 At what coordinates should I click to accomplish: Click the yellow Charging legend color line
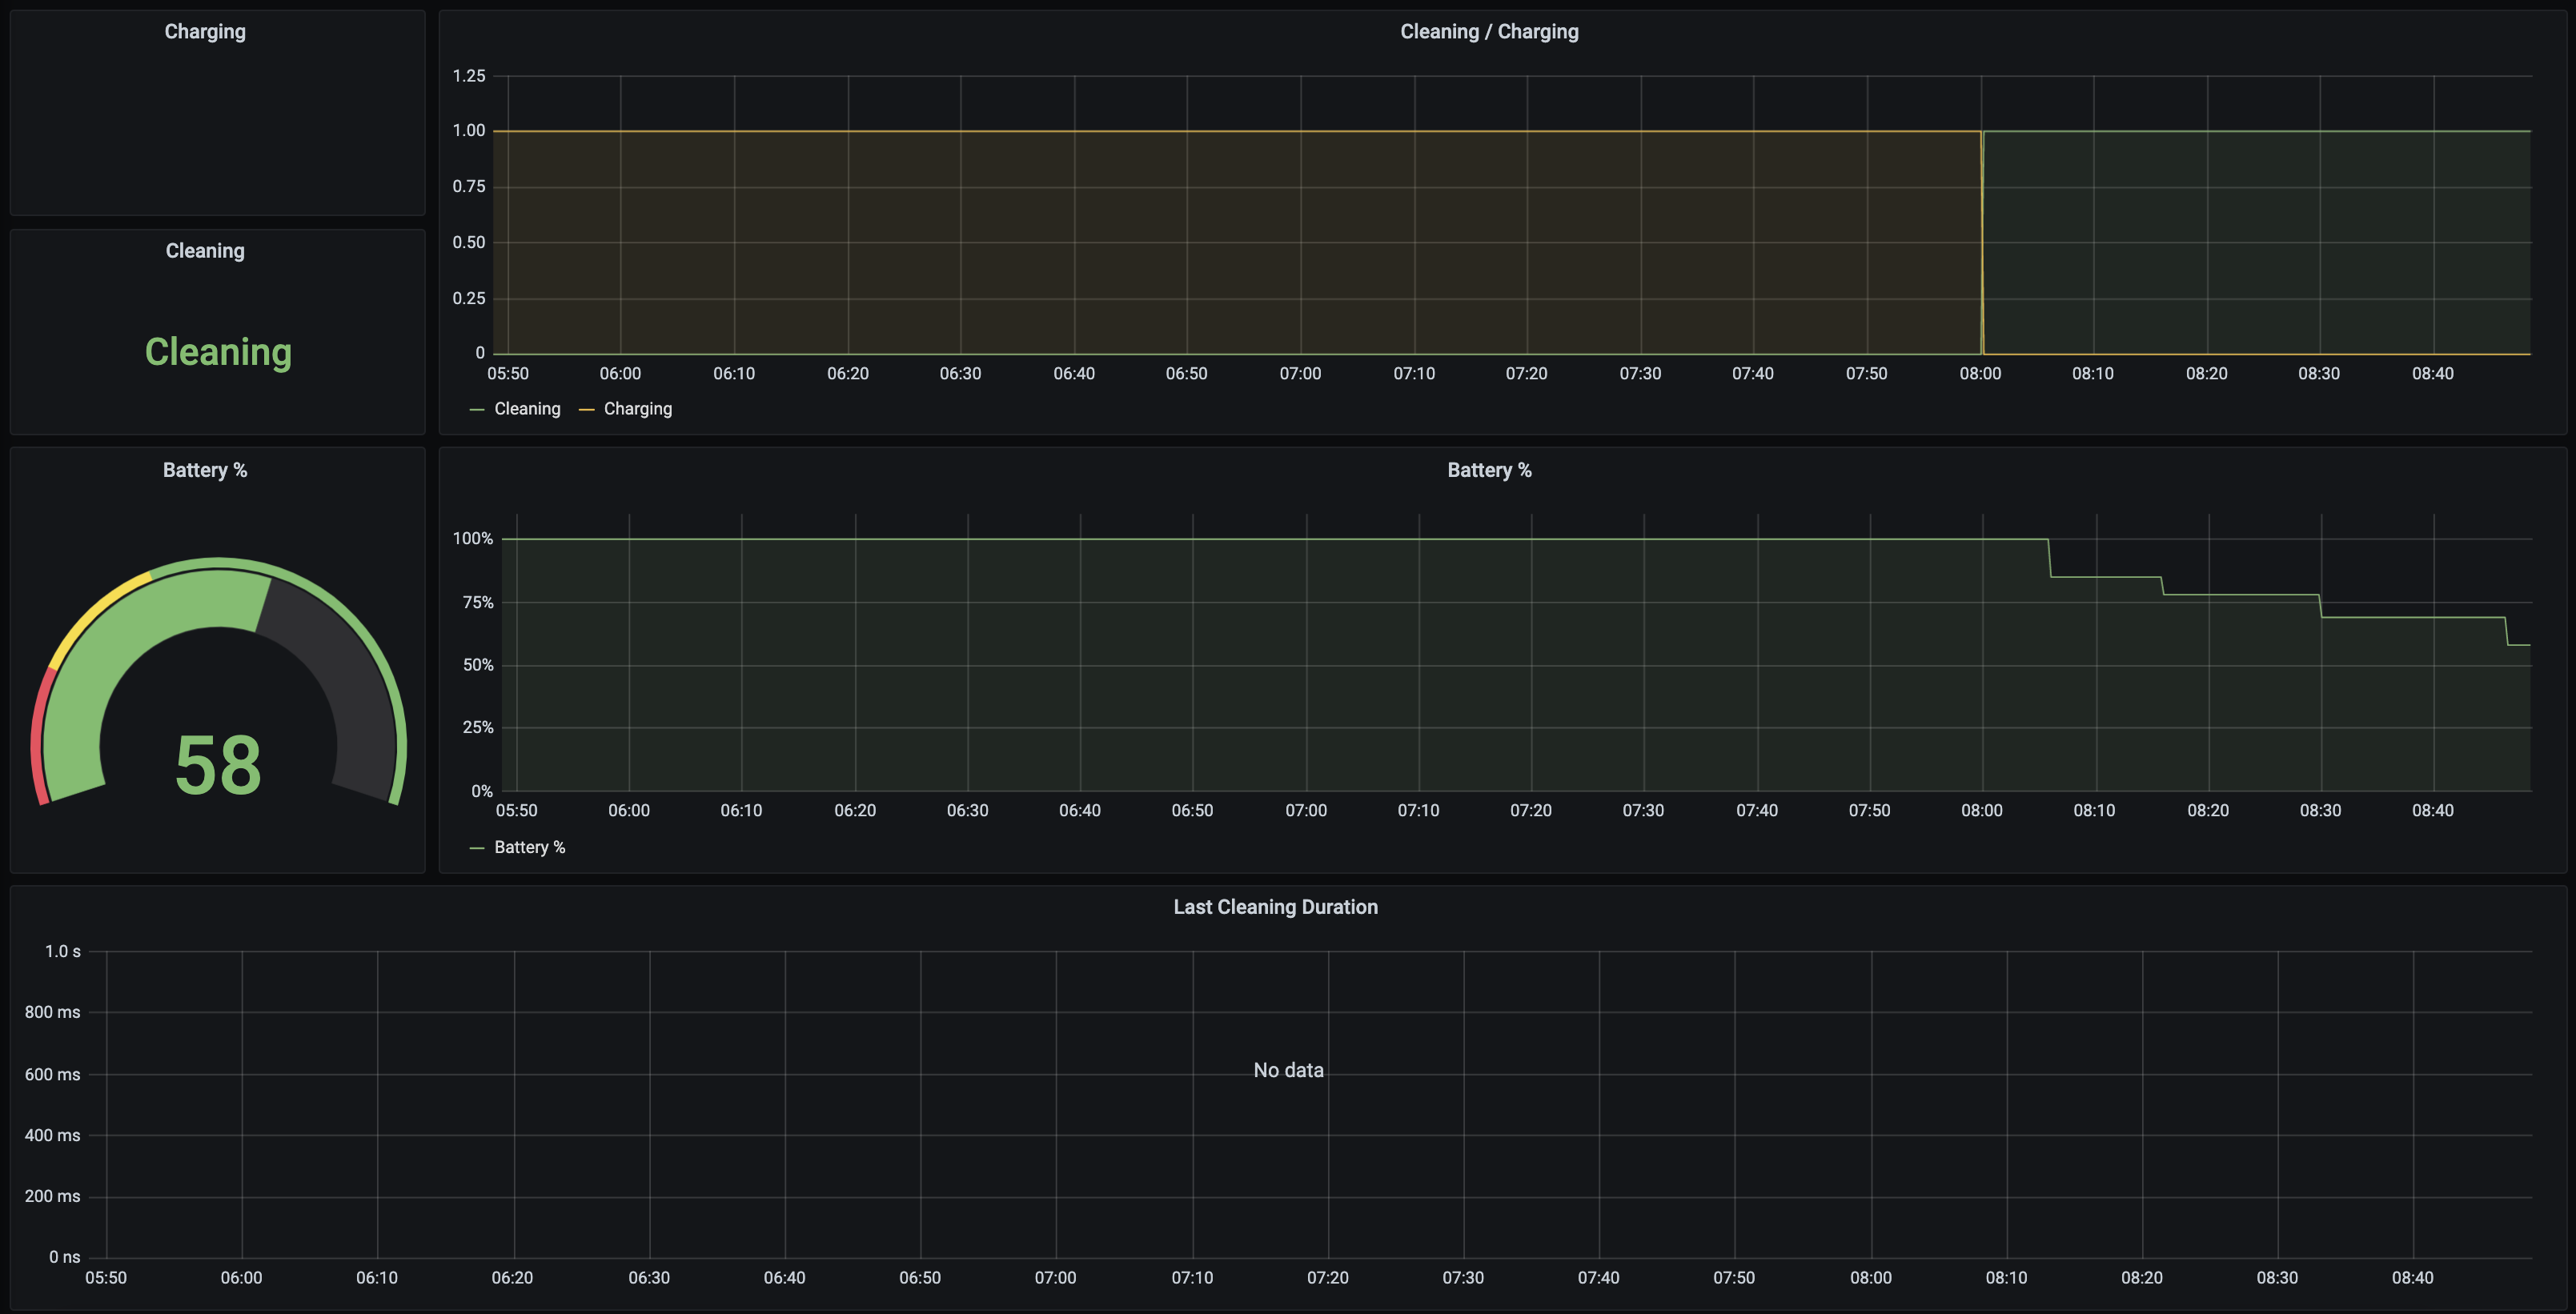pos(586,410)
